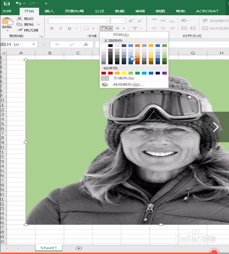The image size is (229, 254).
Task: Click the Select All corner triangle
Action: tap(3, 53)
